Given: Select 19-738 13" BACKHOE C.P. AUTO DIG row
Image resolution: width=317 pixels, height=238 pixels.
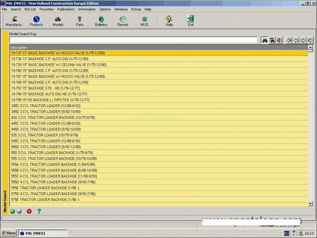Looking at the screenshot, I should tap(159, 59).
